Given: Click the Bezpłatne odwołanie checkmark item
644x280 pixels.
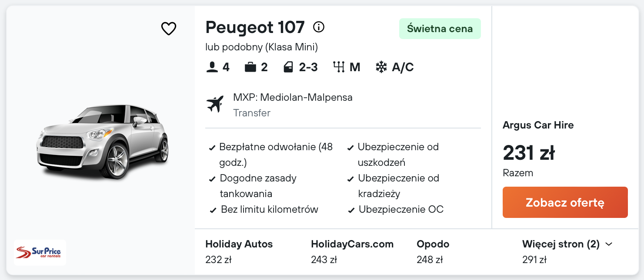Looking at the screenshot, I should [271, 155].
